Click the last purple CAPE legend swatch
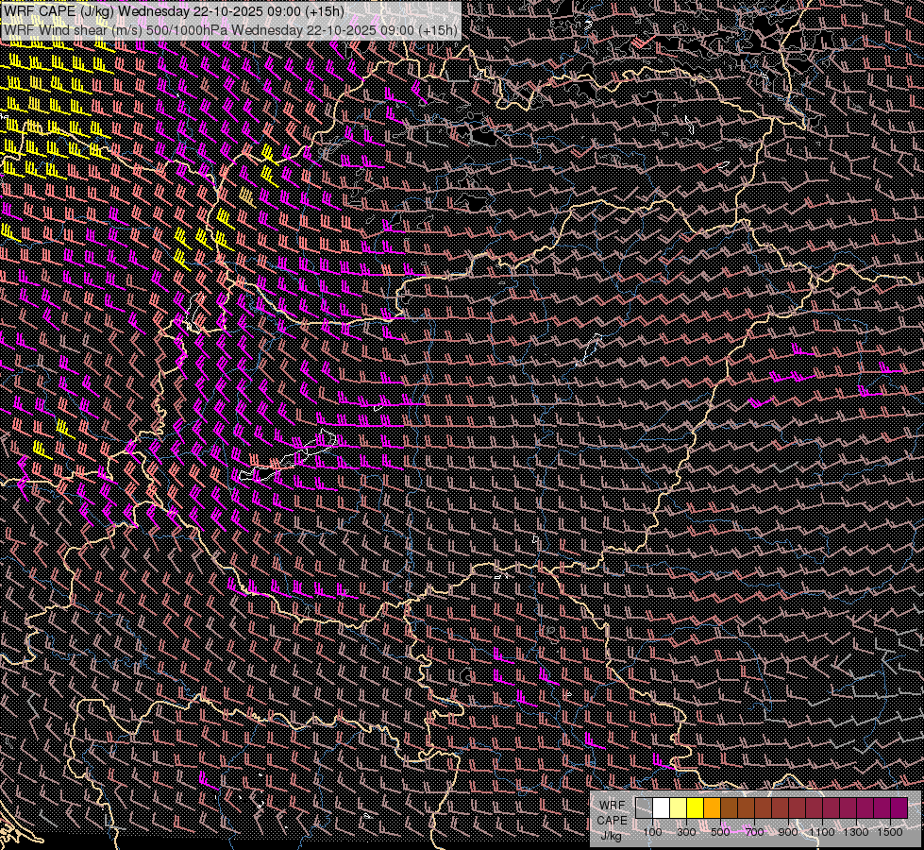Viewport: 924px width, 850px height. tap(899, 807)
